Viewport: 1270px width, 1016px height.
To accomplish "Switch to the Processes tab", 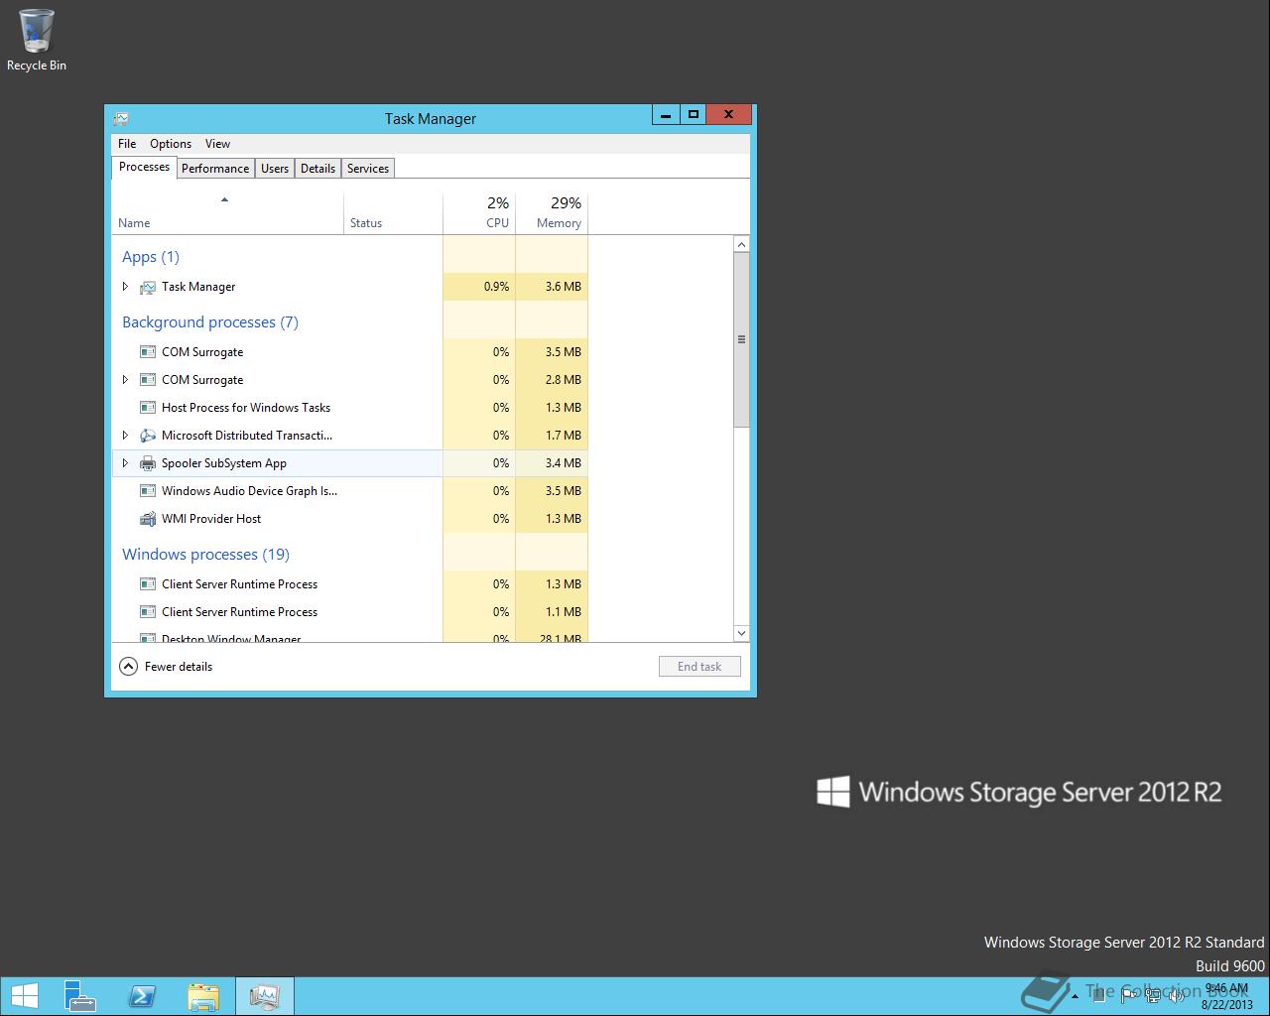I will click(x=145, y=167).
